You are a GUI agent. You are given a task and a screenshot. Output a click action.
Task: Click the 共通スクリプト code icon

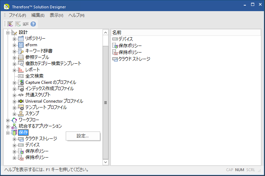click(21, 95)
